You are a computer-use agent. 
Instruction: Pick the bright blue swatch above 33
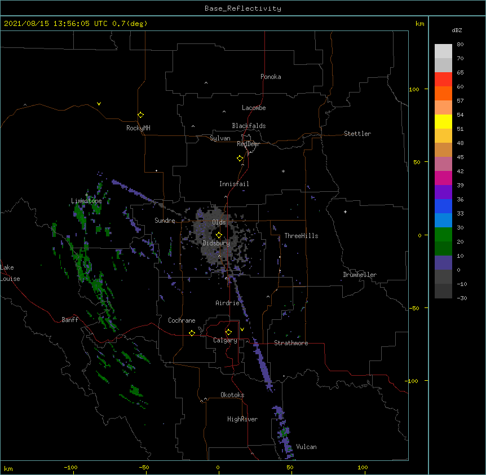point(443,206)
